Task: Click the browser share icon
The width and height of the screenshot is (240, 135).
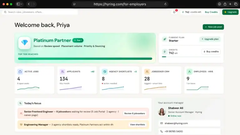Action: pyautogui.click(x=225, y=4)
